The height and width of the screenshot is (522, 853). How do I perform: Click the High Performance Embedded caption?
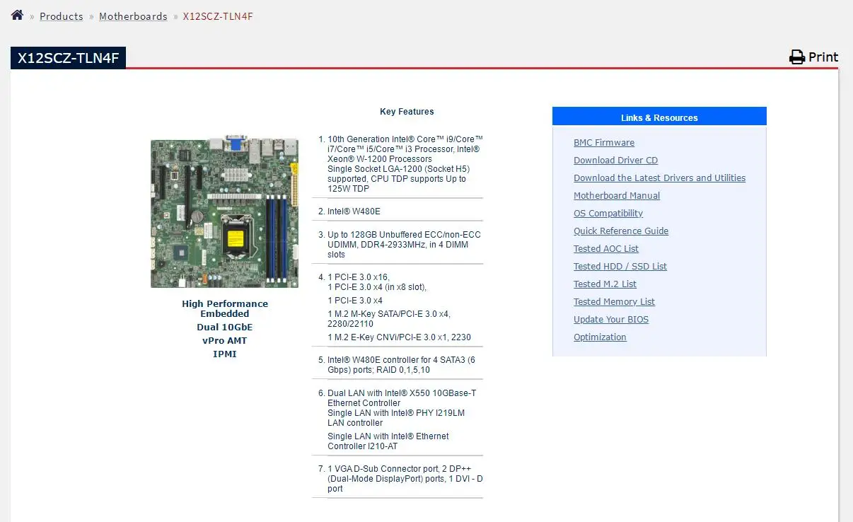pyautogui.click(x=225, y=309)
